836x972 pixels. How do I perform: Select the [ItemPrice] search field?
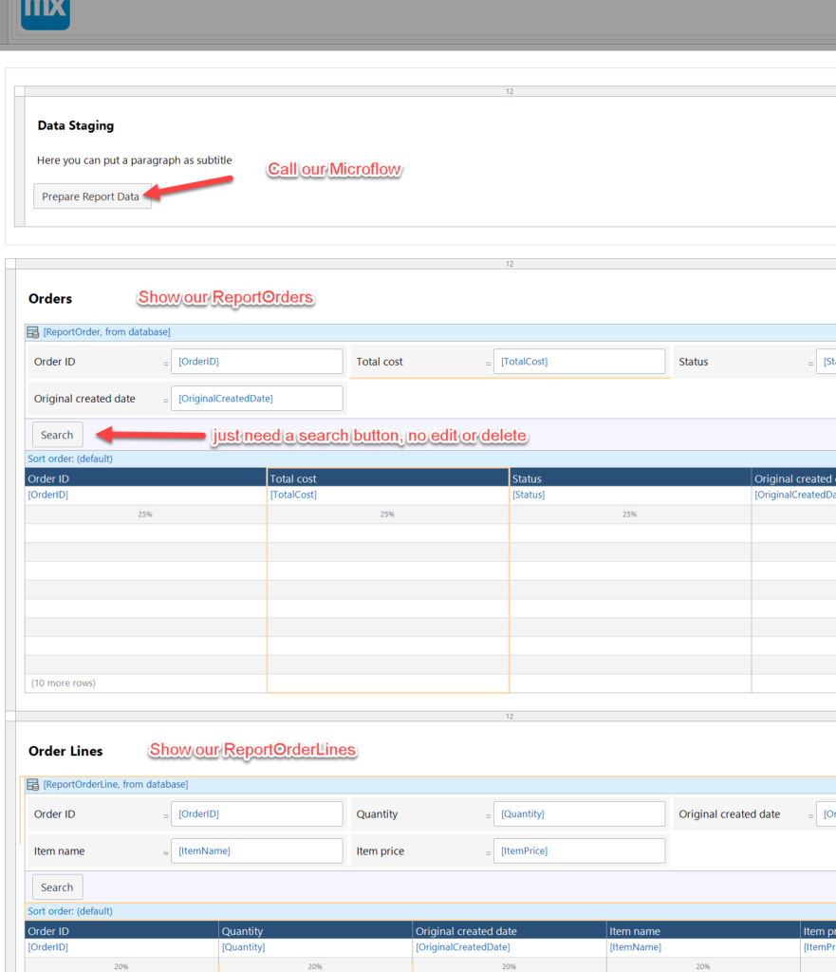579,851
